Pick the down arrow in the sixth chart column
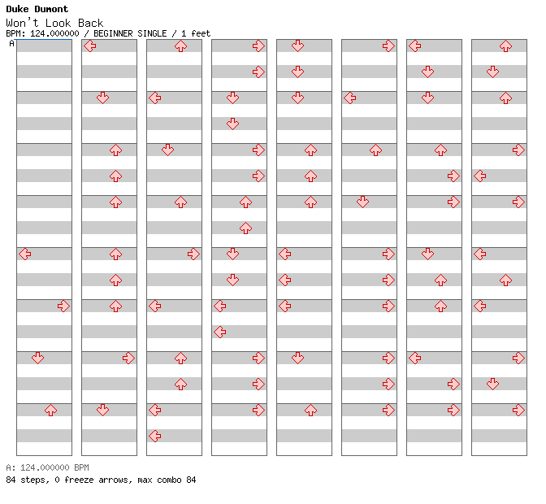 click(x=363, y=202)
